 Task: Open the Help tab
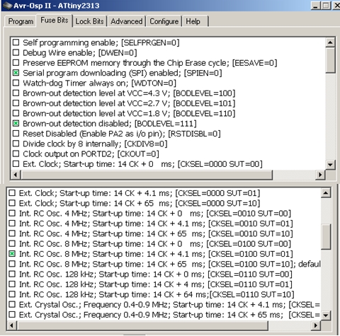[193, 21]
